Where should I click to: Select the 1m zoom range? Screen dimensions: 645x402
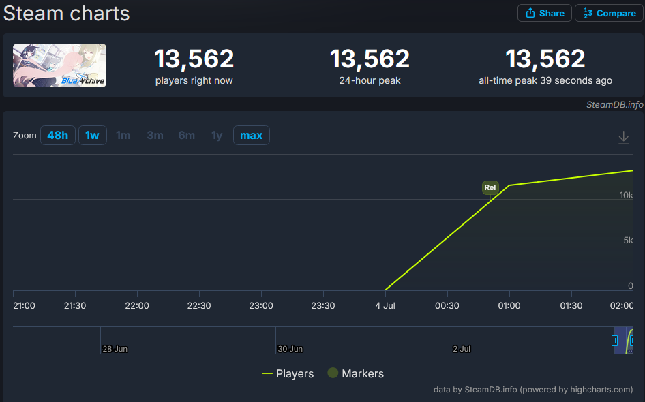(x=123, y=135)
